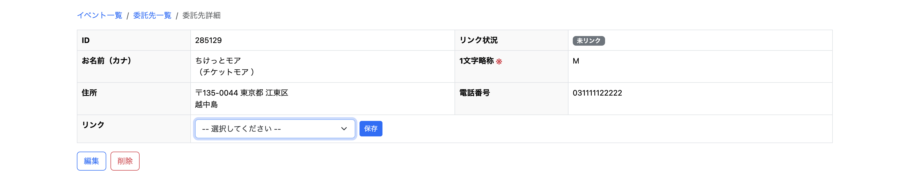Screen dimensions: 908x189
Task: Select the address 〒135-0044 東京都 江東区
Action: [x=242, y=93]
